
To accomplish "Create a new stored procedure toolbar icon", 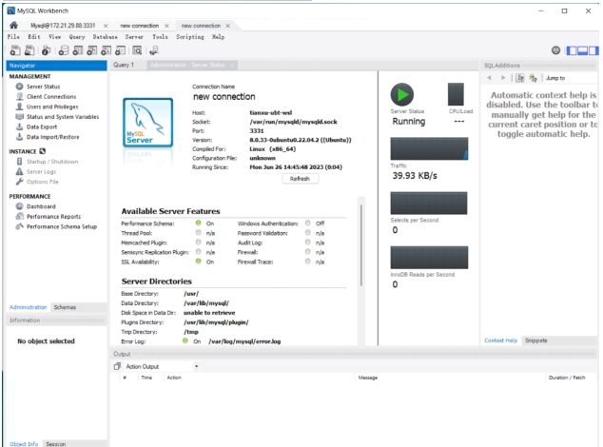I will coord(107,50).
